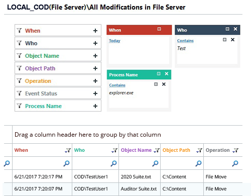The image size is (251, 196).
Task: Change Contains operator in Process Name filter
Action: tap(117, 85)
